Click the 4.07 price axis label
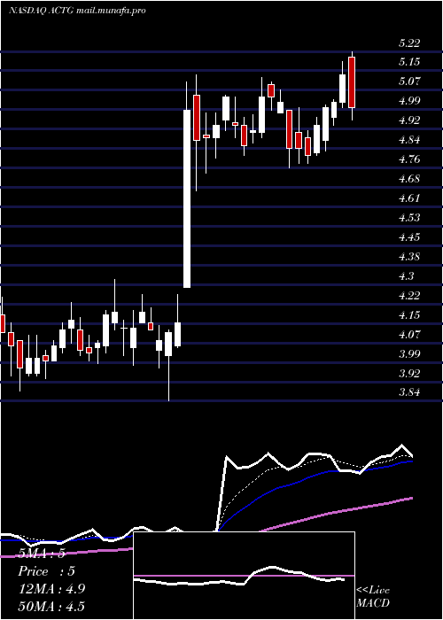The height and width of the screenshot is (620, 443). pos(409,335)
